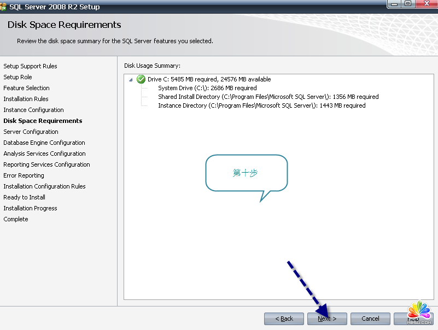Click the Back button
Image resolution: width=438 pixels, height=330 pixels.
[x=284, y=319]
